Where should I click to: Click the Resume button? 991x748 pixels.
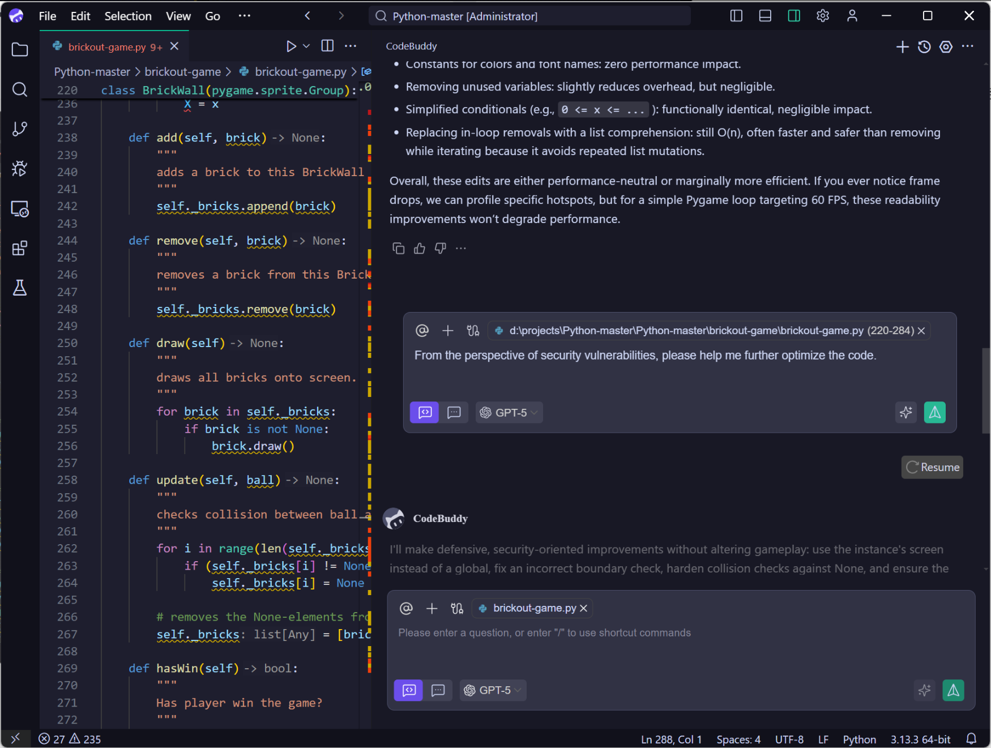(x=932, y=467)
